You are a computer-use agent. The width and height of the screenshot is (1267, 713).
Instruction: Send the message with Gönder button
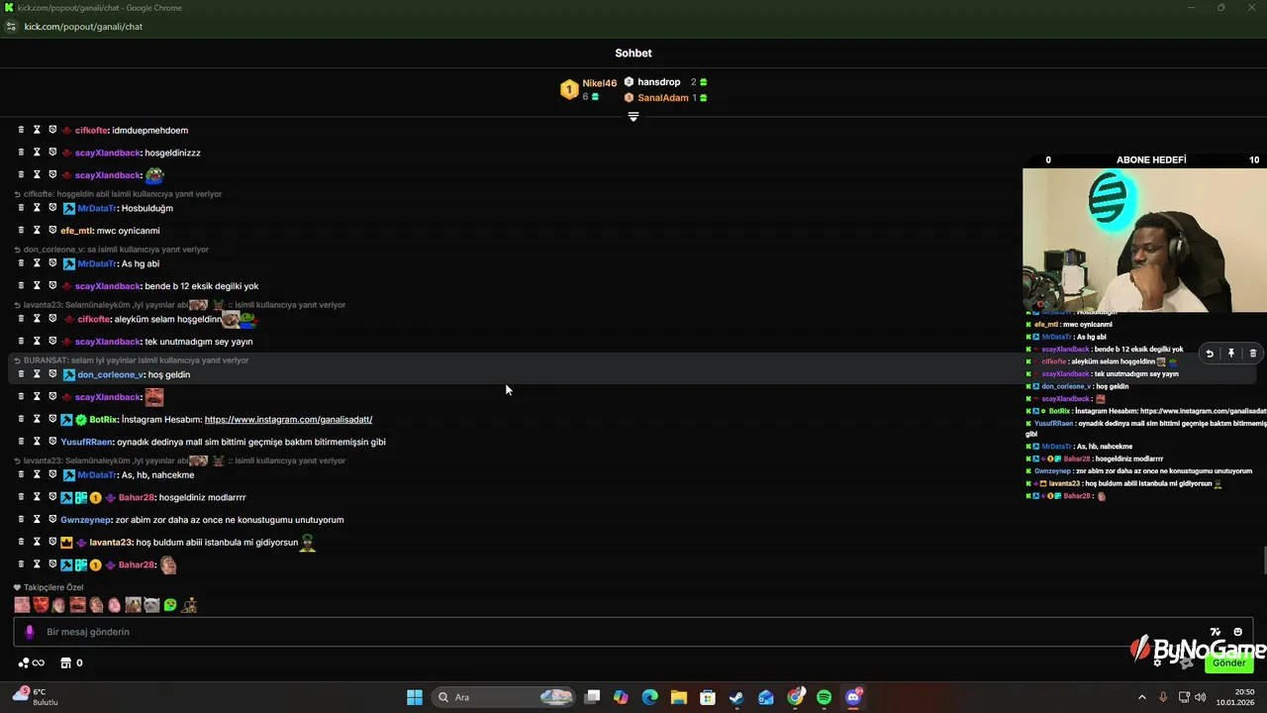click(1229, 662)
